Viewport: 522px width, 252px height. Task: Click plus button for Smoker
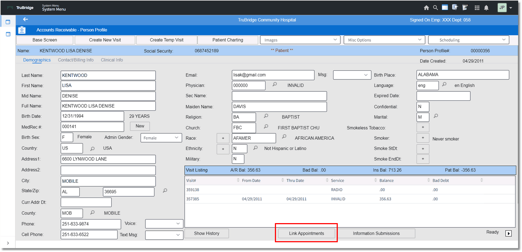click(x=423, y=138)
